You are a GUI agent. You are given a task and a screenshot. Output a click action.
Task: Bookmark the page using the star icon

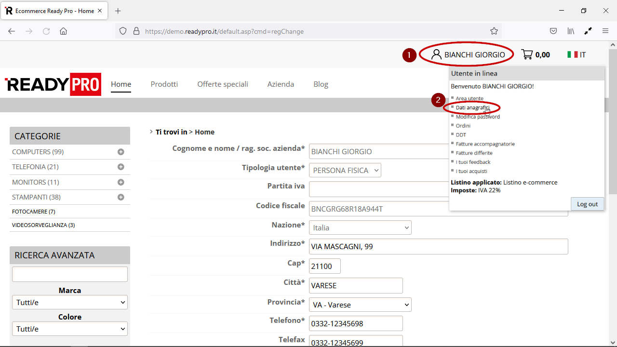(494, 30)
